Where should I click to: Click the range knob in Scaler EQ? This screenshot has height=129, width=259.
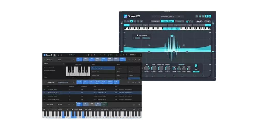pos(154,68)
